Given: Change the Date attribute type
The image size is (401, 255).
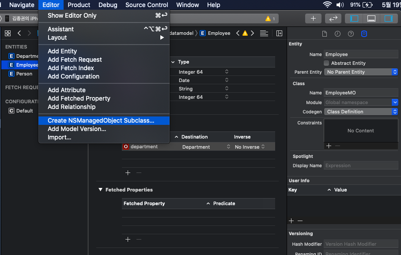Looking at the screenshot, I should (x=227, y=80).
